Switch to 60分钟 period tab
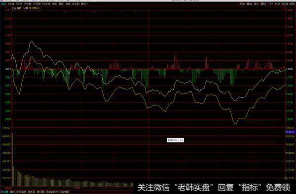 point(46,4)
